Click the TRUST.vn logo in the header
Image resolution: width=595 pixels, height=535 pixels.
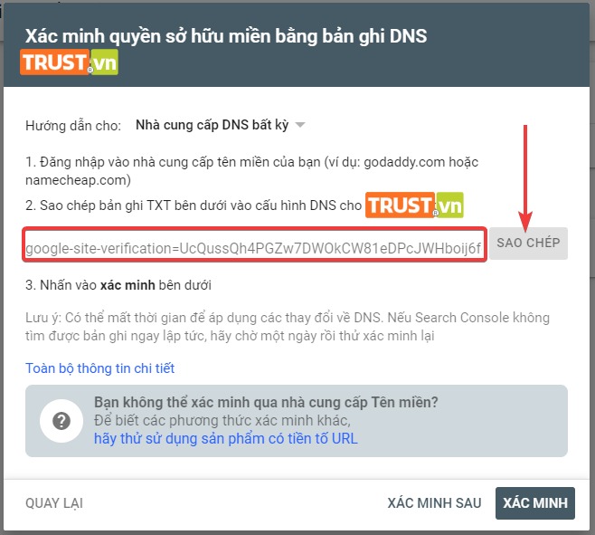pyautogui.click(x=69, y=62)
